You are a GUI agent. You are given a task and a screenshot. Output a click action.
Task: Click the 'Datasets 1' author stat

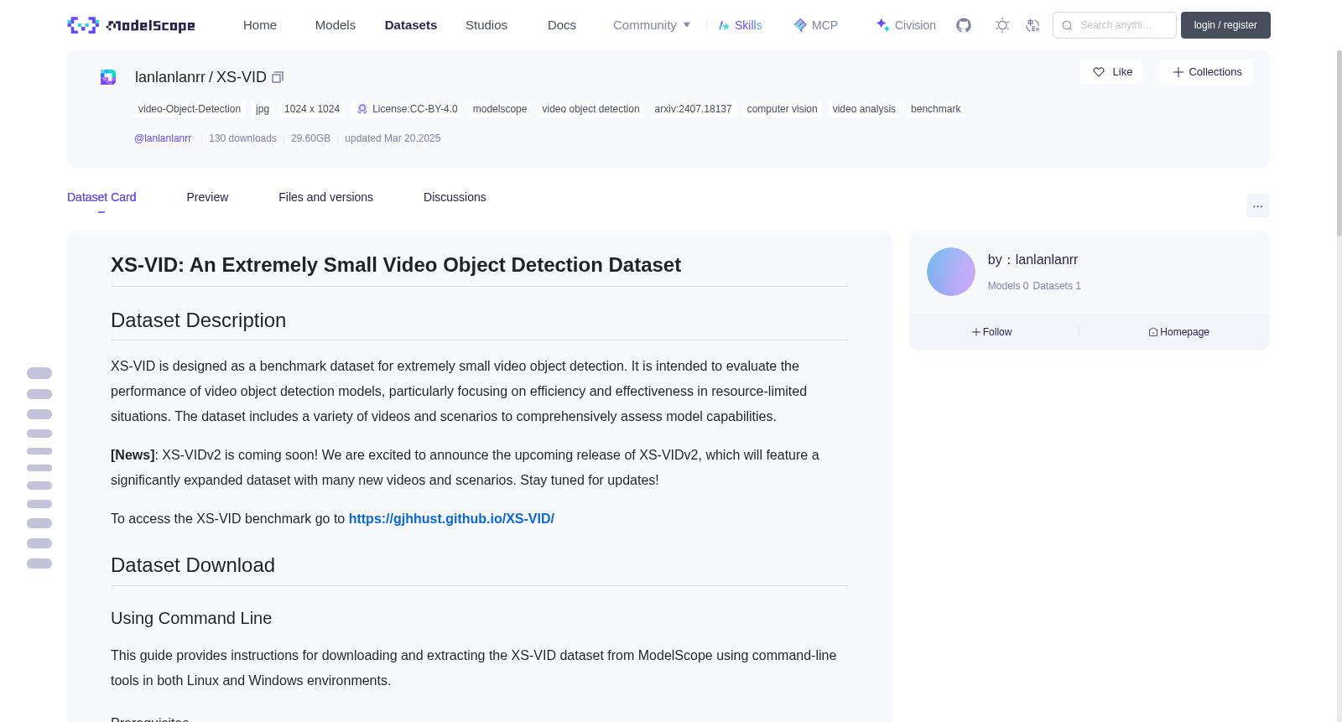tap(1057, 286)
